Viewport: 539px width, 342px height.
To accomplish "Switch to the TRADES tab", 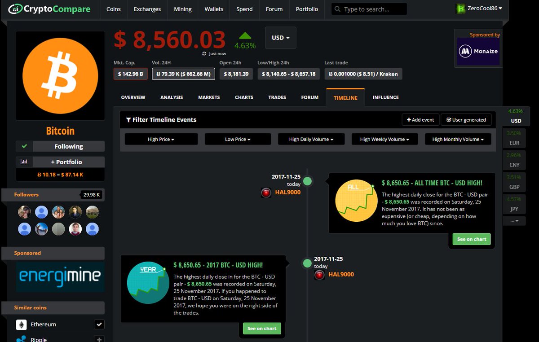I will (277, 97).
